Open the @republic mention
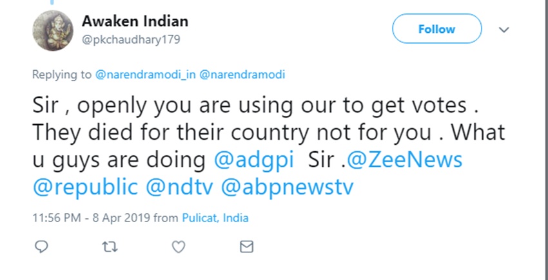 pyautogui.click(x=84, y=187)
